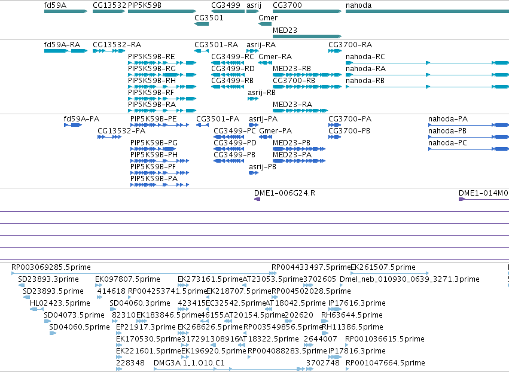Click protein PIP5K59B-PG
The height and width of the screenshot is (372, 509).
pyautogui.click(x=154, y=143)
